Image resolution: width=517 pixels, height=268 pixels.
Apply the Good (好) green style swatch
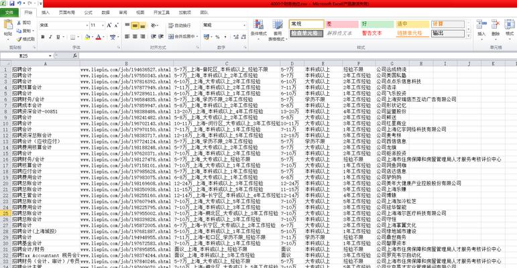coord(377,24)
